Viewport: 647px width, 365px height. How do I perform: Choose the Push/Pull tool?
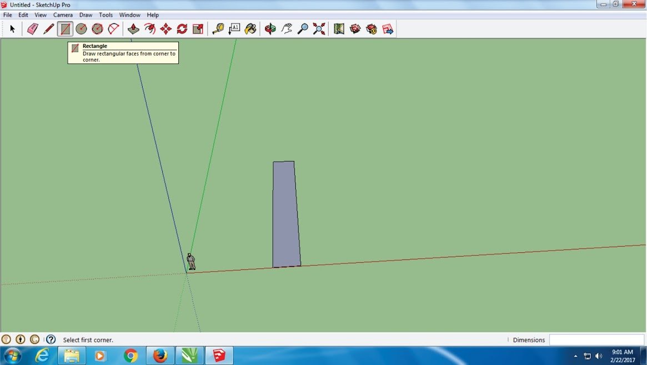133,29
